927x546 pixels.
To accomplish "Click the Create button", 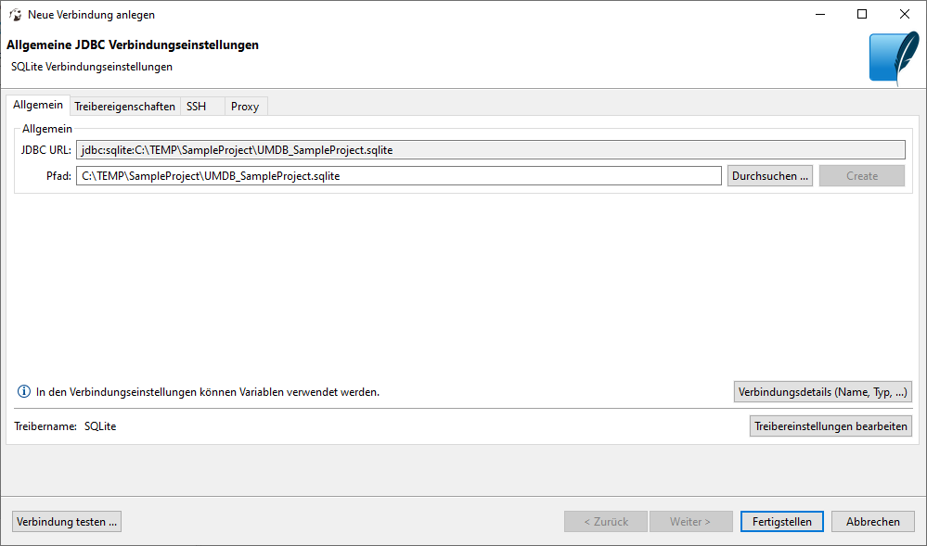I will point(861,175).
